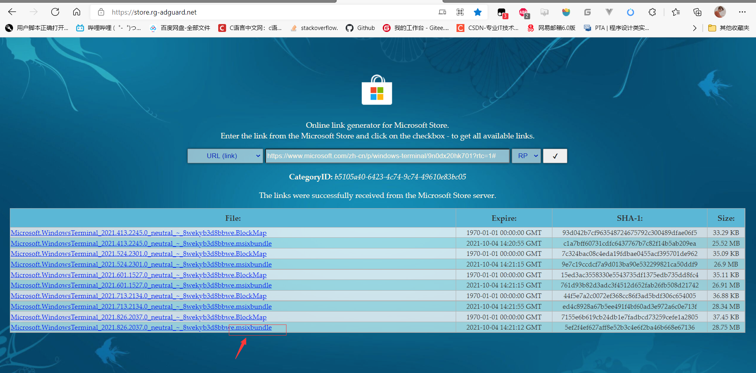
Task: Click the SHA-1: column header
Action: coord(630,218)
